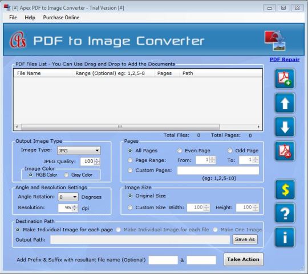
Task: Open the Purchase Online menu
Action: point(61,18)
